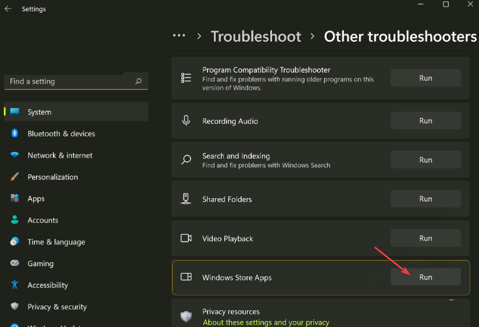Click the search magnifier in Find a setting

coord(138,81)
